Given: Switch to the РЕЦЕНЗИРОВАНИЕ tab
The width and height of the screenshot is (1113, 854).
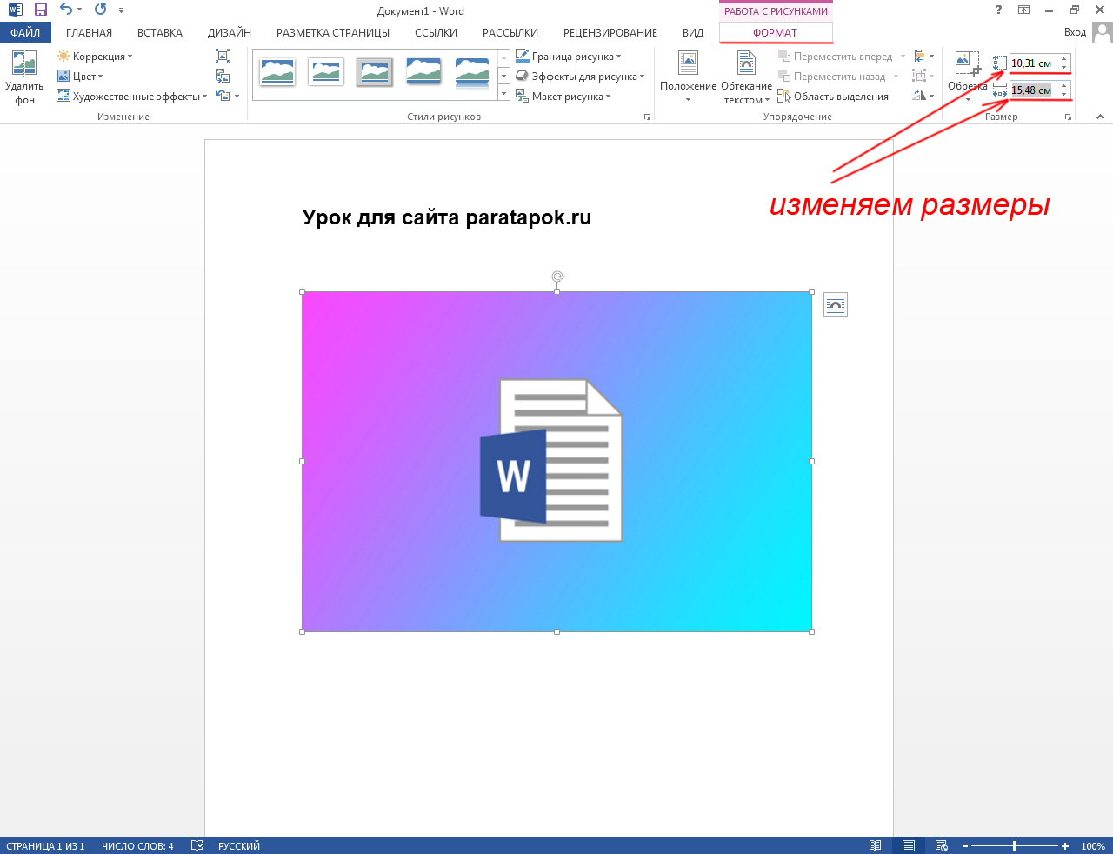Looking at the screenshot, I should (610, 33).
